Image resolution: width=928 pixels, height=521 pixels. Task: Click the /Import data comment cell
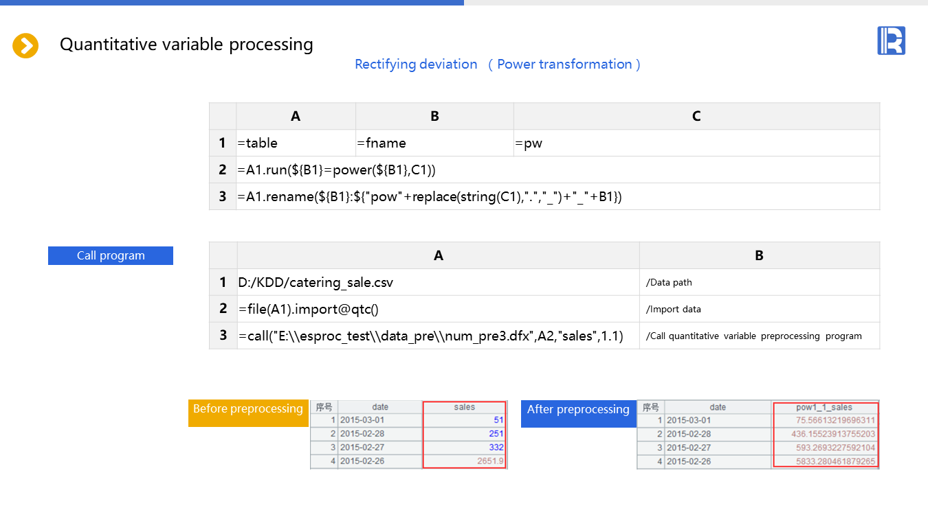click(x=760, y=309)
